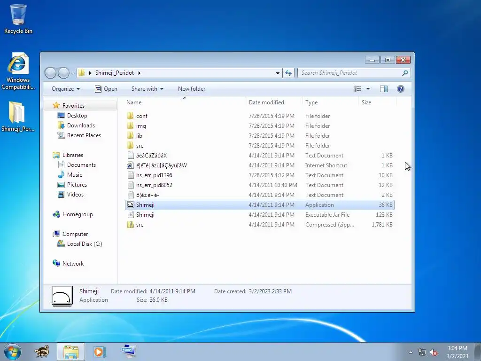
Task: Click the Back navigation arrow in Explorer
Action: 51,73
